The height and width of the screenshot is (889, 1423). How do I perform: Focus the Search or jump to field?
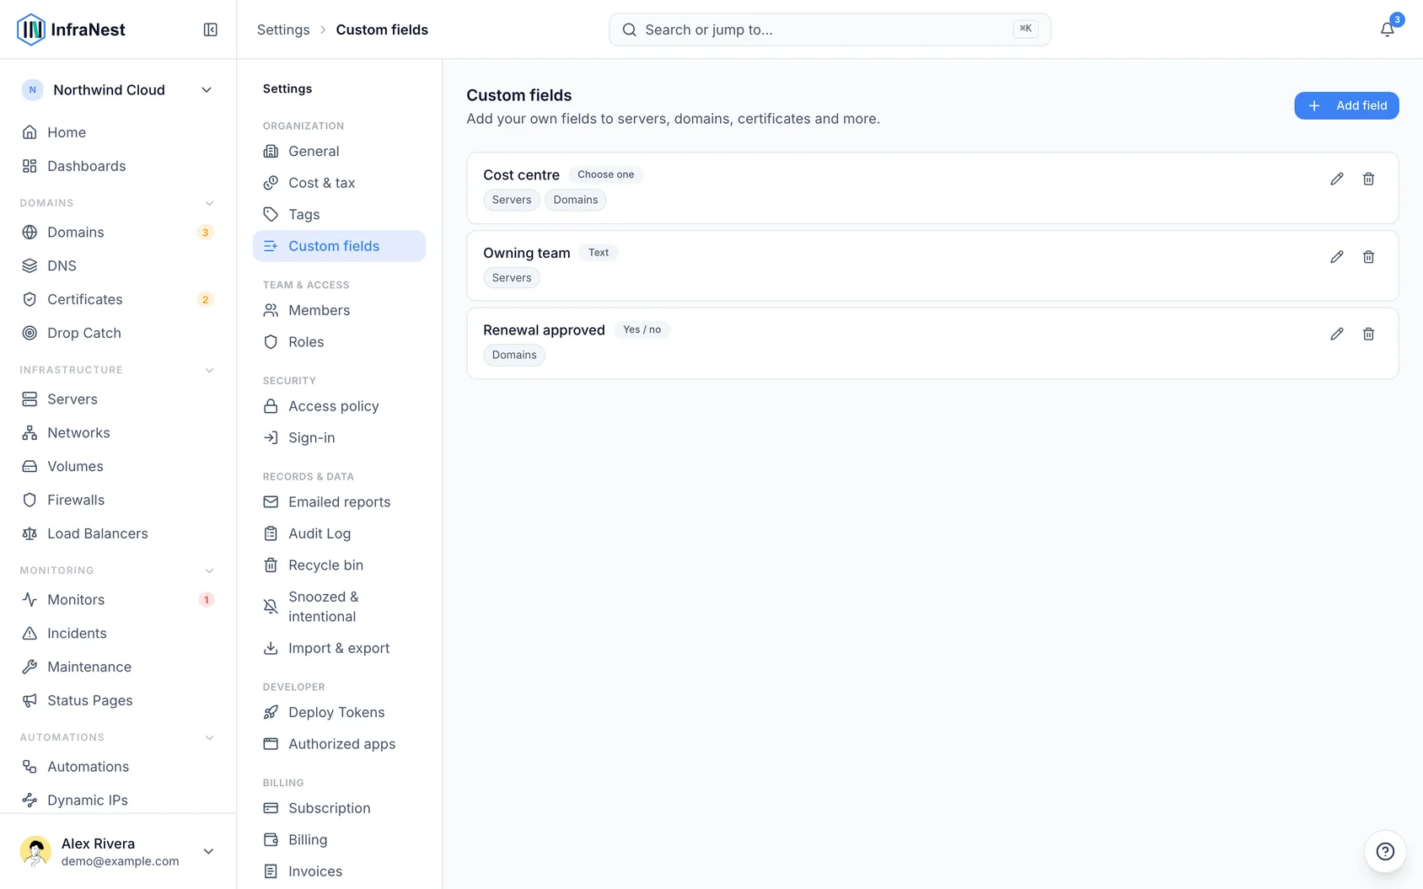[830, 29]
